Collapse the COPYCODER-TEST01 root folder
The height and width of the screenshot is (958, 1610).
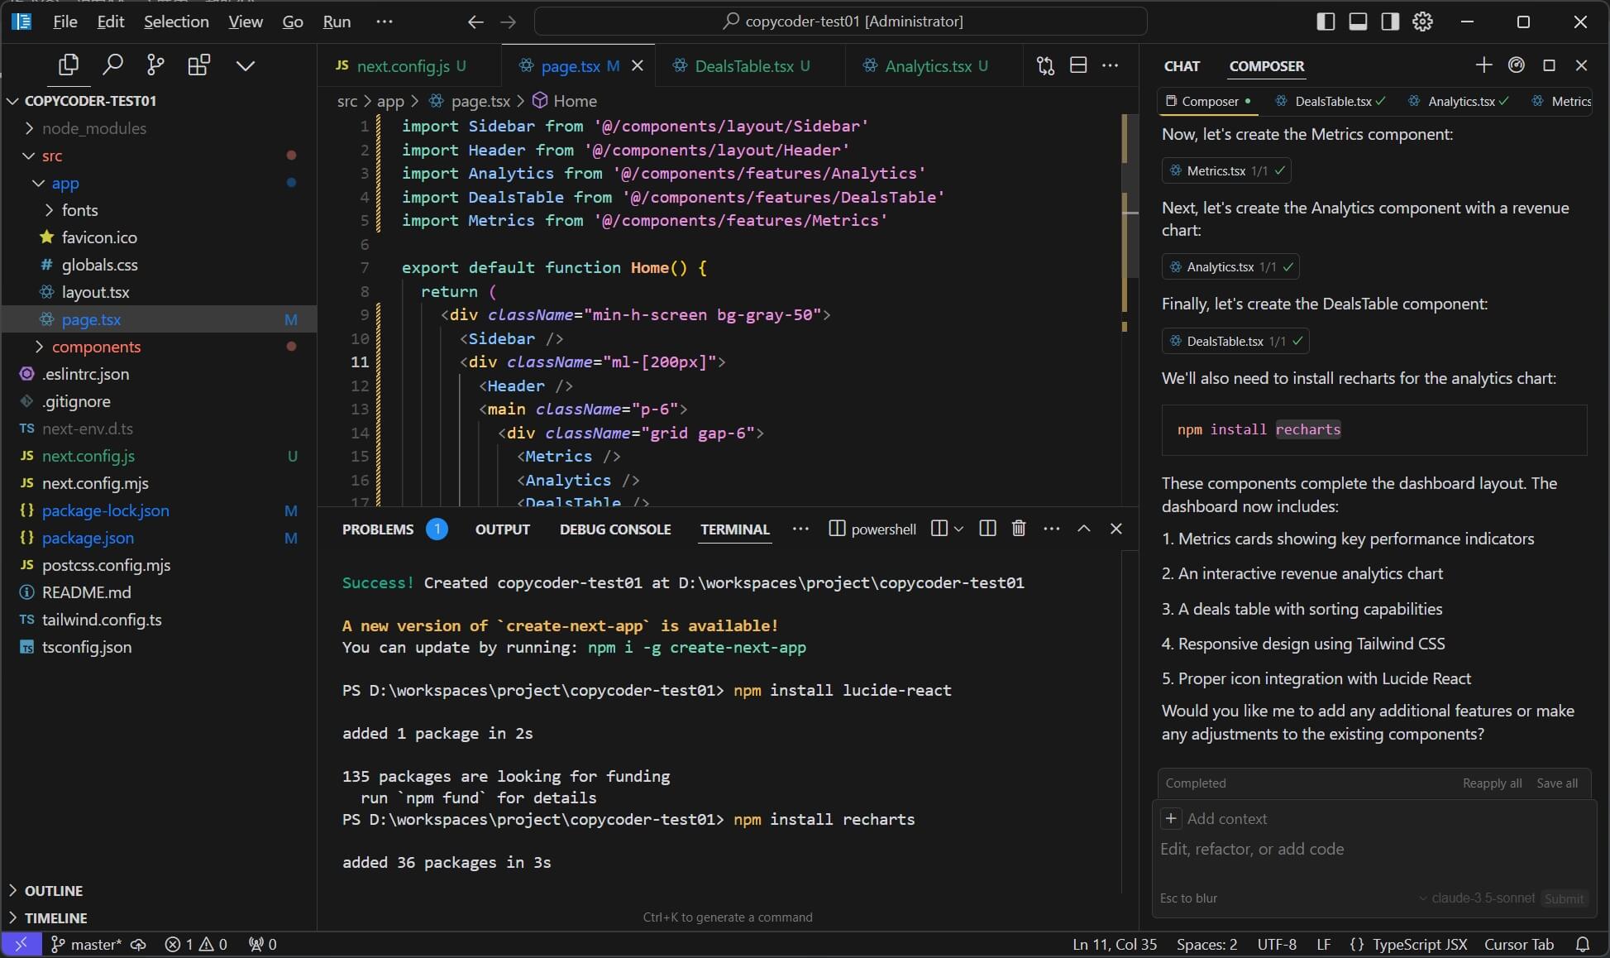click(x=159, y=101)
